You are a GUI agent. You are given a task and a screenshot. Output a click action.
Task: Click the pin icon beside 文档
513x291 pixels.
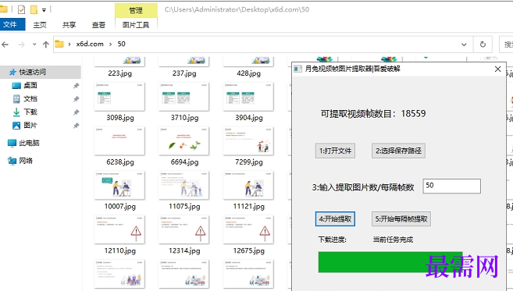click(x=76, y=99)
